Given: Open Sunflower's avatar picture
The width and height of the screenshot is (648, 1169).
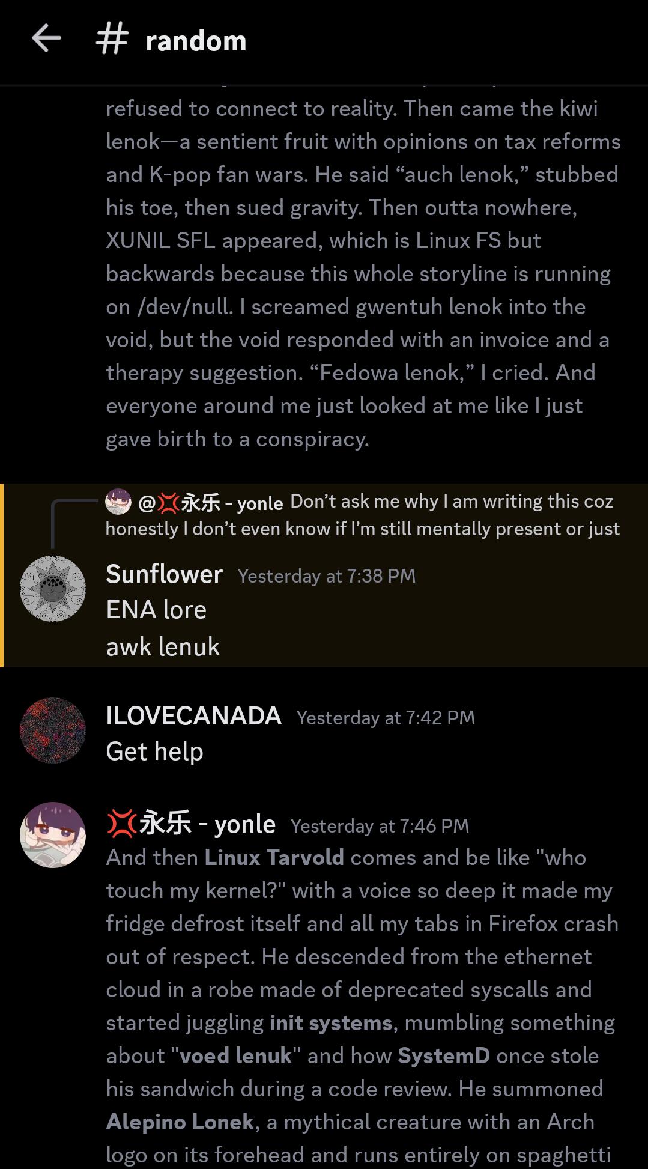Looking at the screenshot, I should click(53, 589).
